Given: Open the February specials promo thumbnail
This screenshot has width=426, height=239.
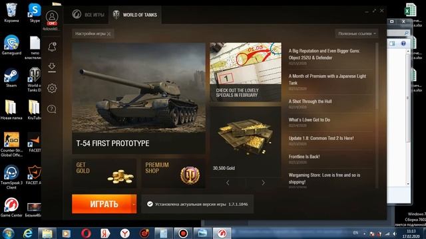Looking at the screenshot, I should coord(246,72).
